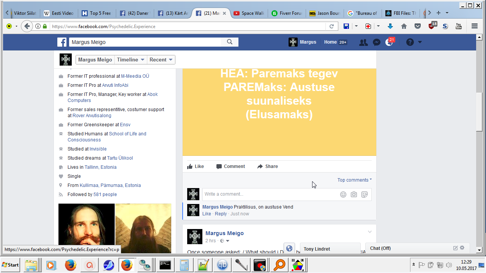
Task: Switch to the Top 5 Free tab
Action: [x=97, y=13]
